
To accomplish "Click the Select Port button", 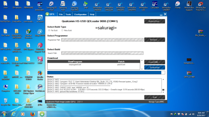I will (x=154, y=21).
